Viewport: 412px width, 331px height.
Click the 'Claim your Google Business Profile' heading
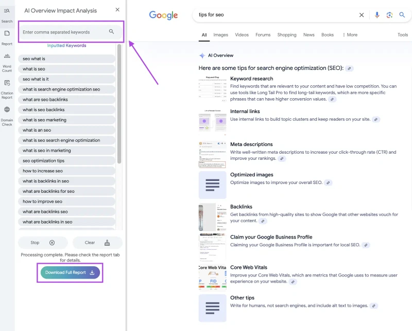271,237
